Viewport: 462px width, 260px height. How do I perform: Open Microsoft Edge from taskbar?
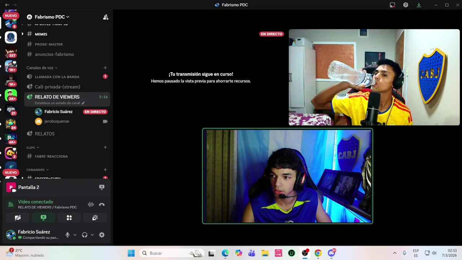[225, 253]
